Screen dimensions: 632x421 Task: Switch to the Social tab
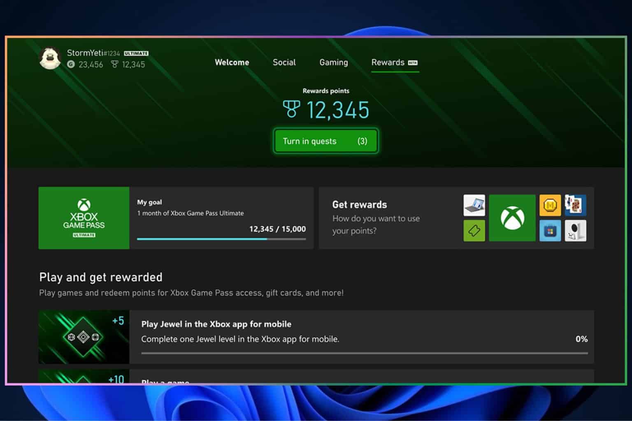(284, 62)
